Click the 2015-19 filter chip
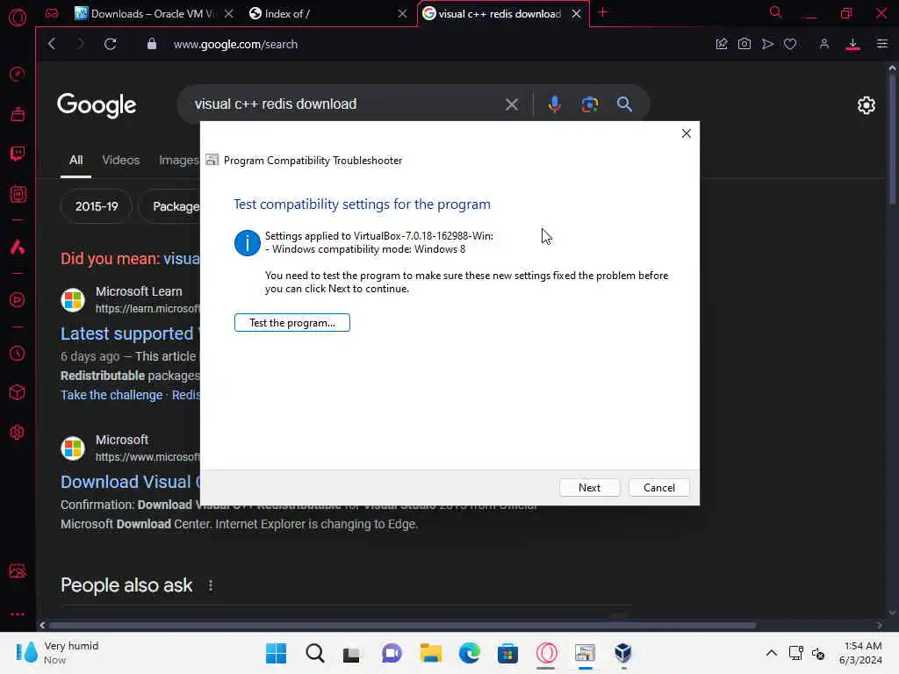Viewport: 899px width, 674px height. pyautogui.click(x=97, y=206)
